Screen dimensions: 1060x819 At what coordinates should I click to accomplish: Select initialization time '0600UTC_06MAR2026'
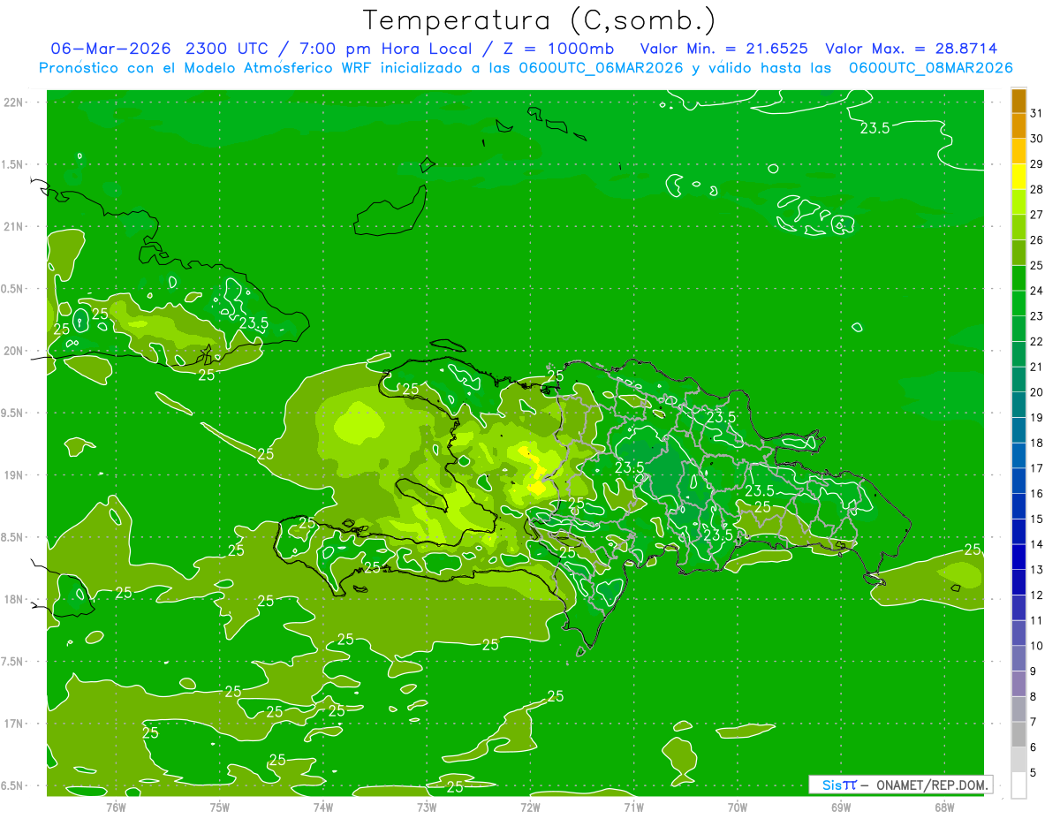pyautogui.click(x=601, y=68)
